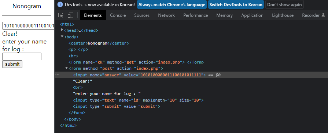The height and width of the screenshot is (133, 328).
Task: Select "enter your name for log" text node
Action: (191, 94)
